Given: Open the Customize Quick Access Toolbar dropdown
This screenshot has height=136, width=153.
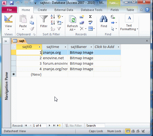Looking at the screenshot, I should coord(35,3).
